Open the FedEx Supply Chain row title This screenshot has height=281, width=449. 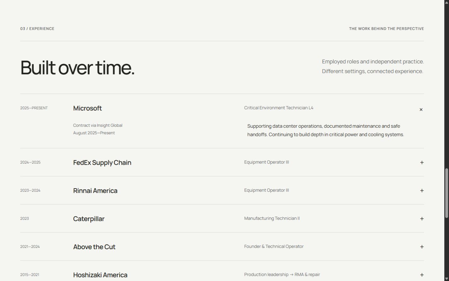[102, 162]
